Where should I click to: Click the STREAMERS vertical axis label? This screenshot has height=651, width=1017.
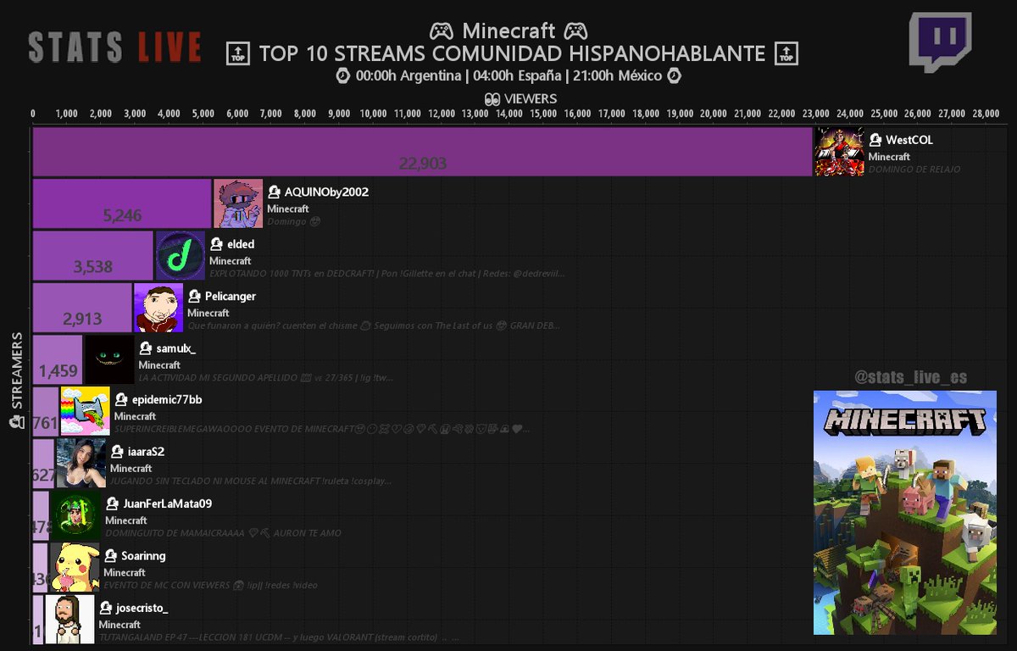(x=15, y=371)
